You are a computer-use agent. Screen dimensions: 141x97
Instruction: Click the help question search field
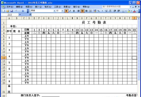coord(116,7)
